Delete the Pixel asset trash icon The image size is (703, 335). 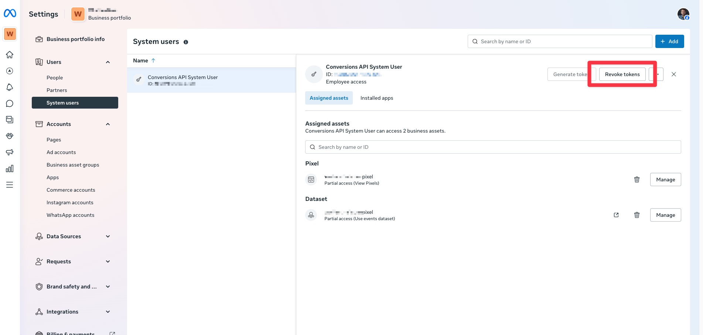(x=637, y=180)
